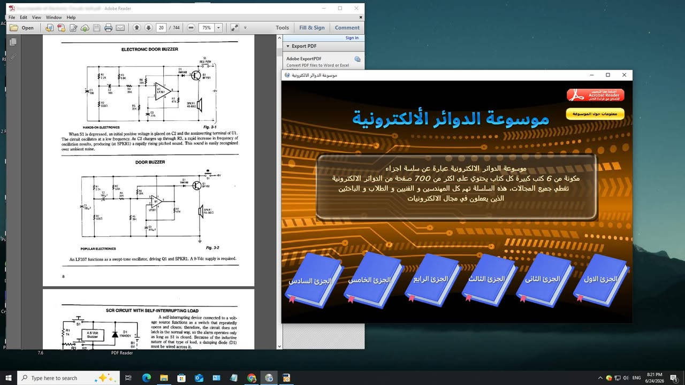
Task: Click the Fig. 3-2 caption in PDF
Action: [212, 248]
